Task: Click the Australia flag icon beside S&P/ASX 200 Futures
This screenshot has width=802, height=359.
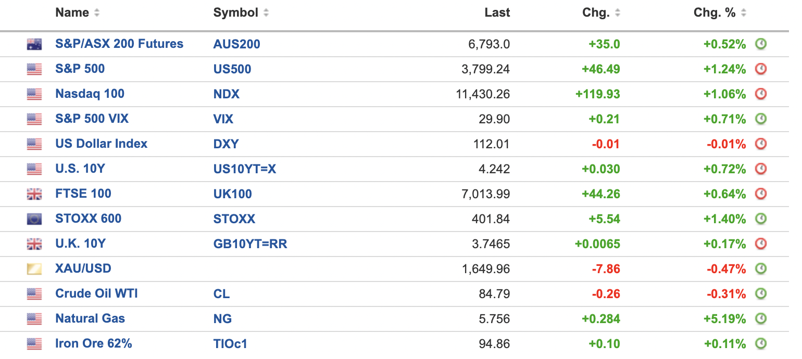Action: [34, 44]
